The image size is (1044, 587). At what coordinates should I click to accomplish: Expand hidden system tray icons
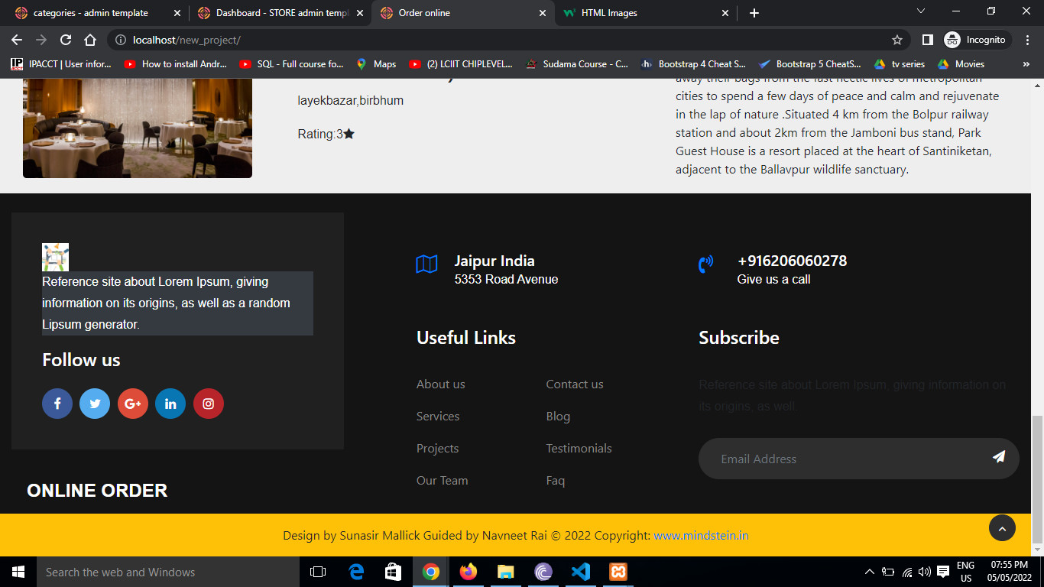[869, 572]
